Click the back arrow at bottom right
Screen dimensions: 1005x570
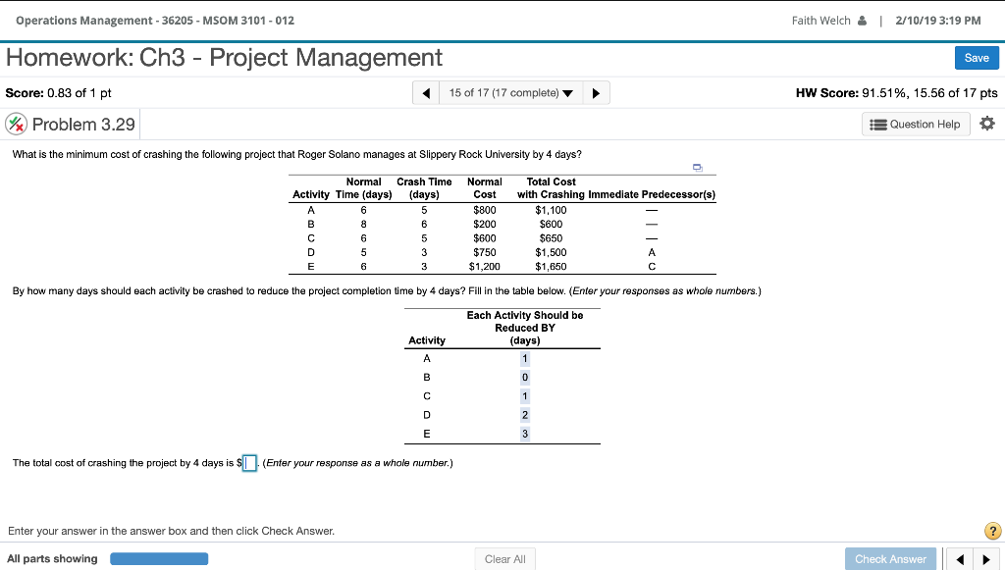pos(959,558)
